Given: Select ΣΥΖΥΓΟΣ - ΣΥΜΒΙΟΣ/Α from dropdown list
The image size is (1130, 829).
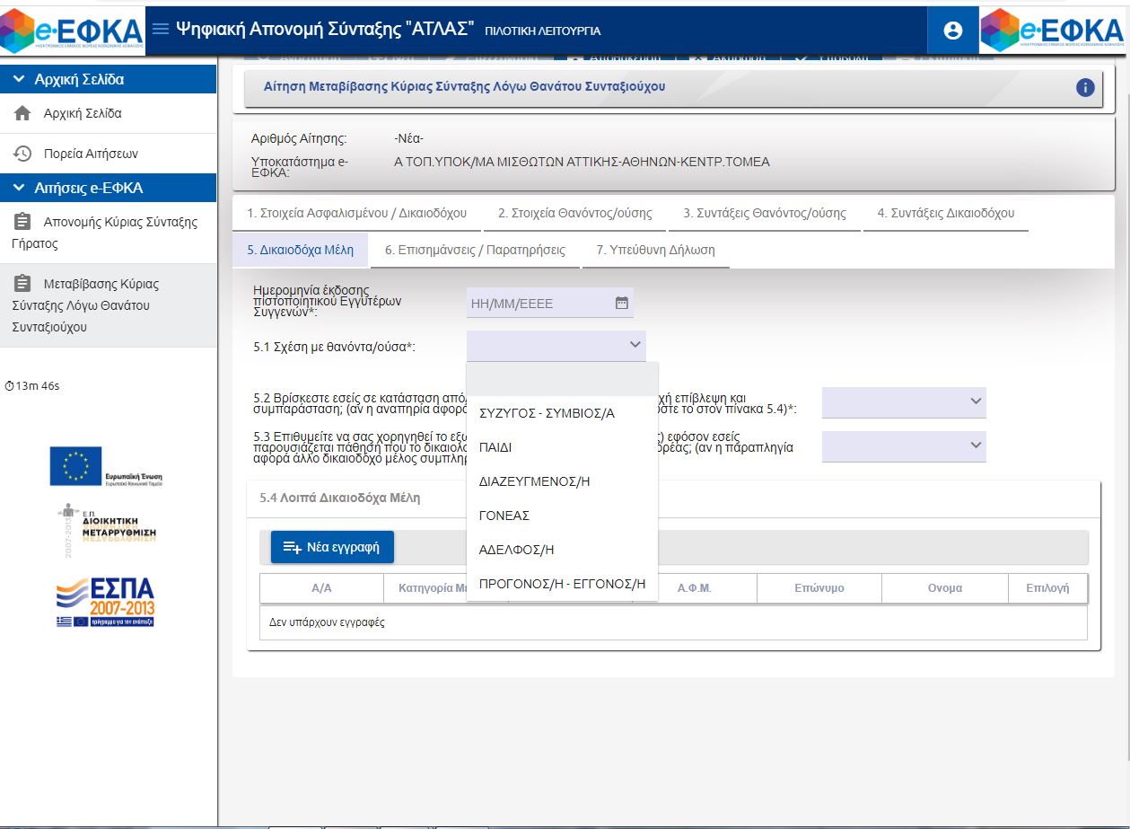Looking at the screenshot, I should [x=547, y=413].
